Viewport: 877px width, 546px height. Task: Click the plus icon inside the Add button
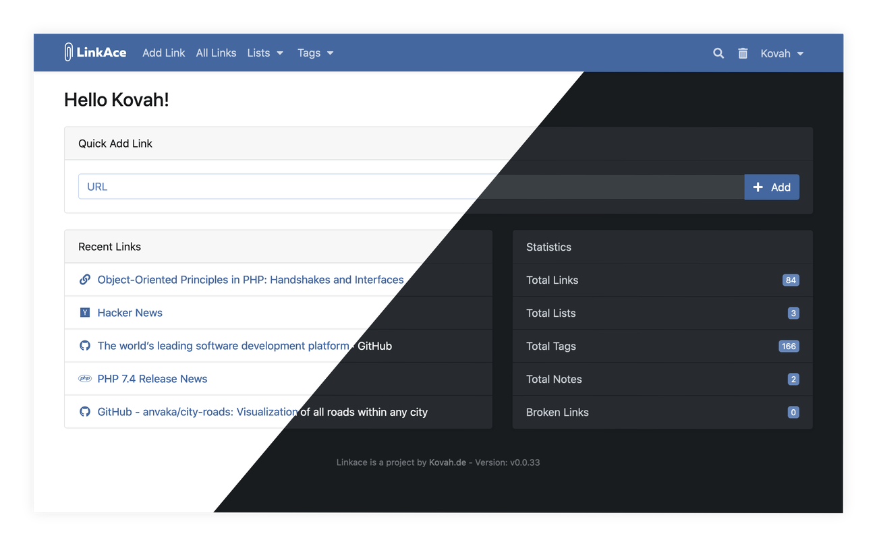[x=758, y=187]
